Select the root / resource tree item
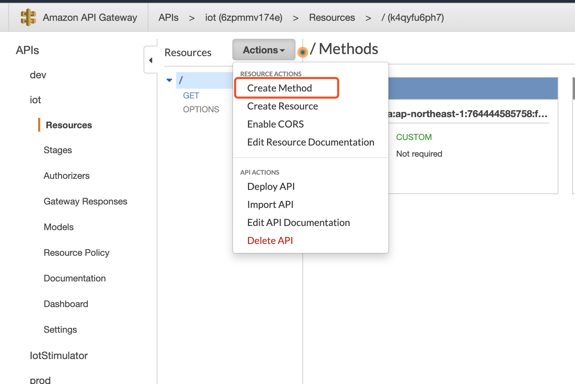The image size is (575, 384). (205, 80)
